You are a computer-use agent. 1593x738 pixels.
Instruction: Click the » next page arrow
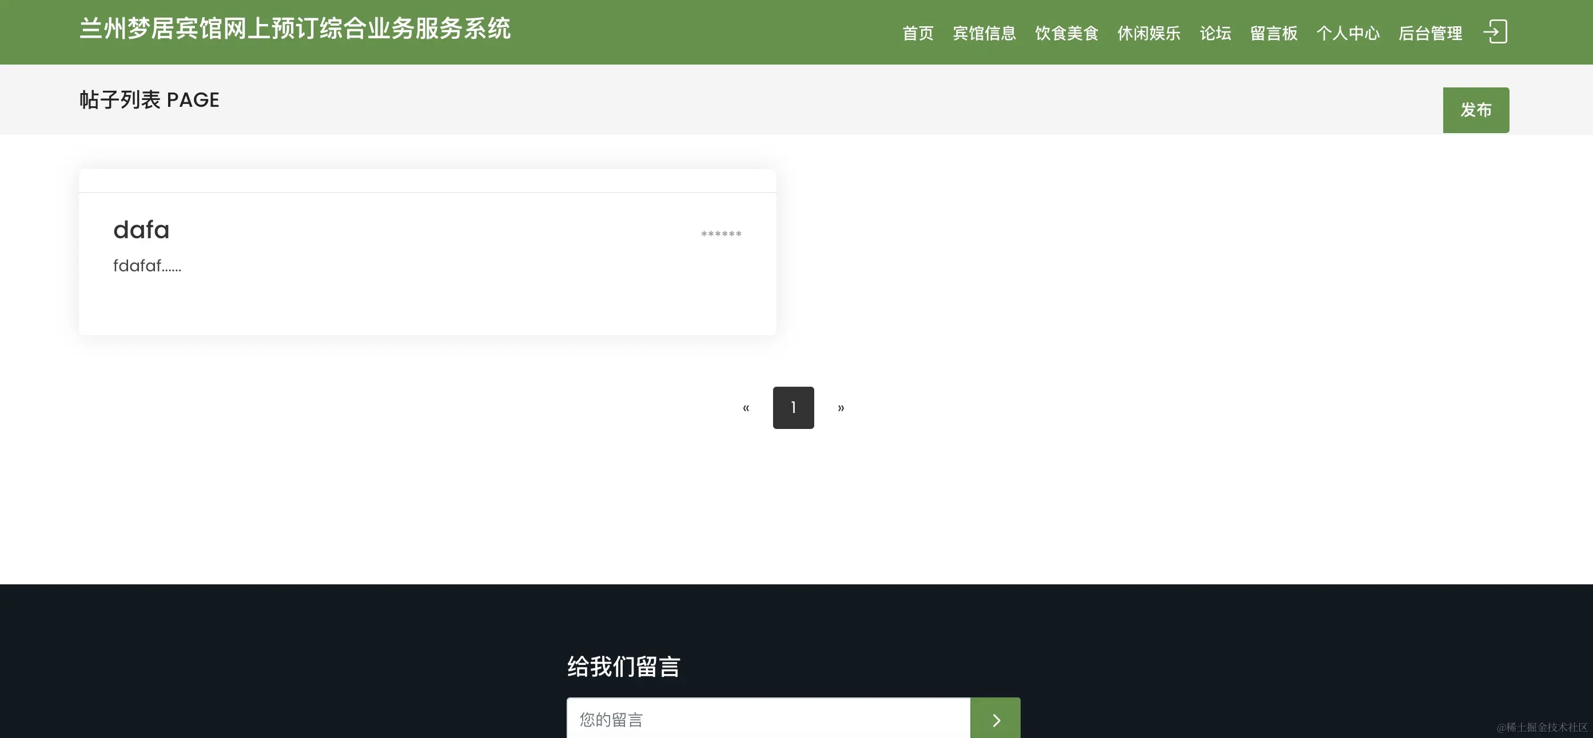click(x=841, y=408)
